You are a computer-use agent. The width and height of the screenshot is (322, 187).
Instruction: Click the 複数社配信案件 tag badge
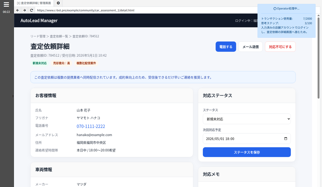[86, 63]
